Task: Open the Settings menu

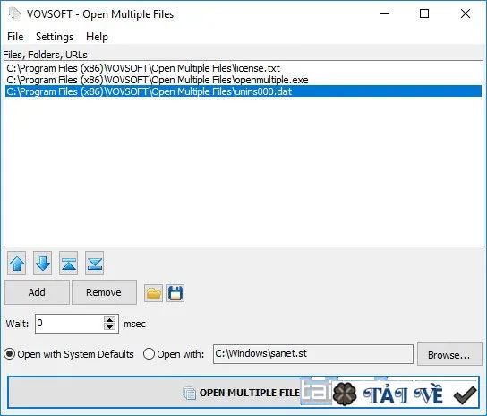Action: point(55,37)
